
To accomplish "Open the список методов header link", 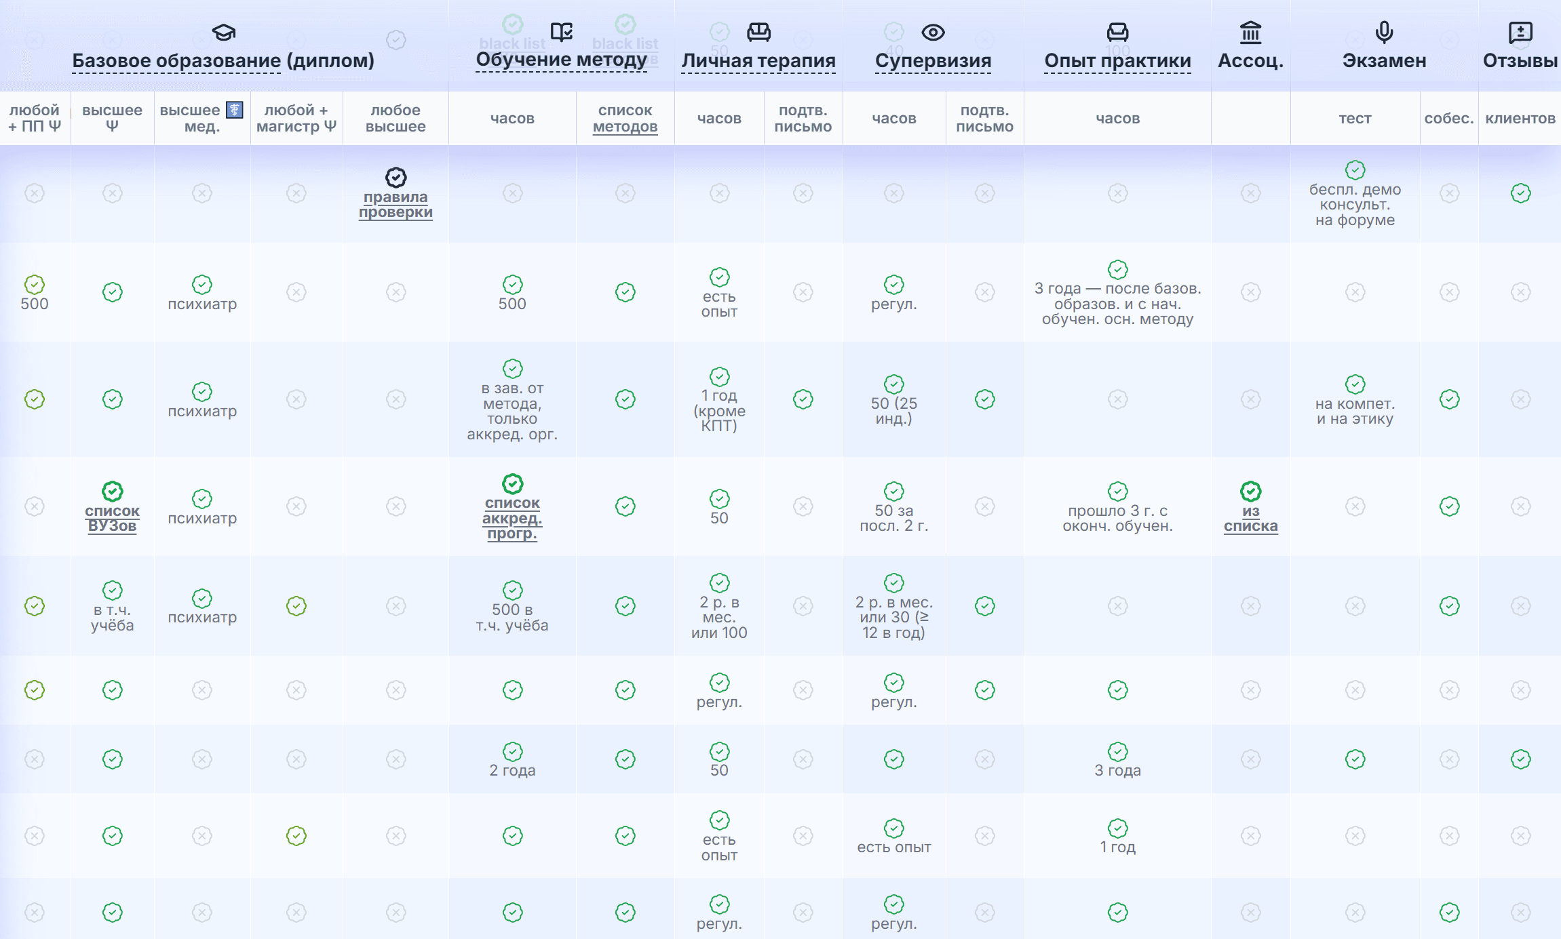I will pyautogui.click(x=625, y=119).
